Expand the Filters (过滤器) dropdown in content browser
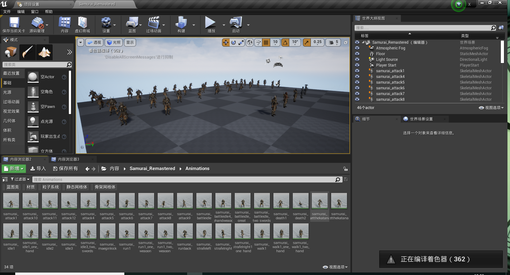 click(x=20, y=179)
